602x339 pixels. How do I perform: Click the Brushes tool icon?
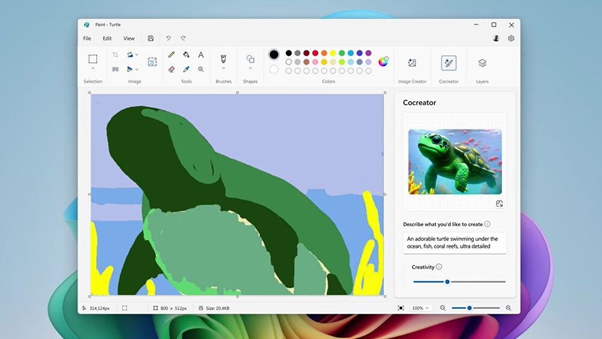(223, 59)
